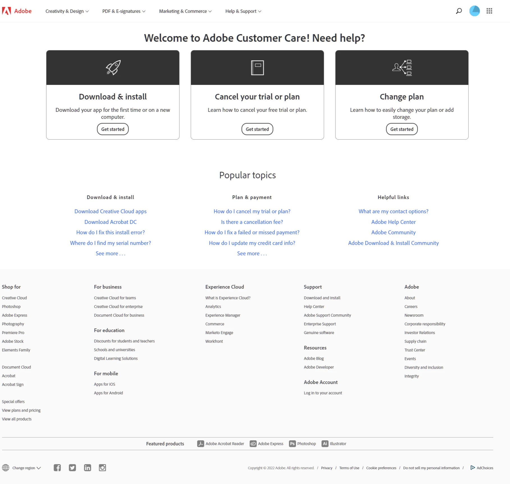
Task: Open Investor Relations link
Action: pos(420,333)
